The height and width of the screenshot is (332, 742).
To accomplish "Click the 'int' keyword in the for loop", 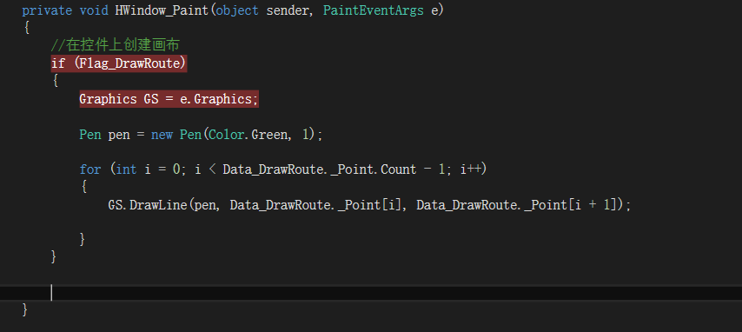I will 126,169.
